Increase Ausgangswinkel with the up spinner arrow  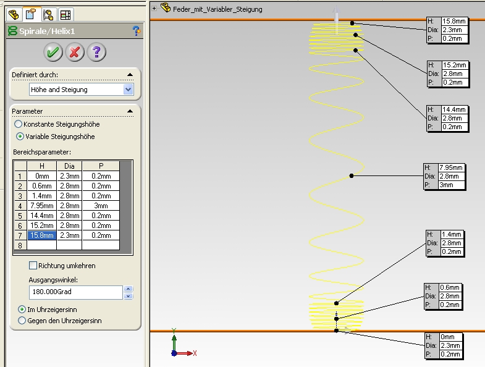point(128,289)
